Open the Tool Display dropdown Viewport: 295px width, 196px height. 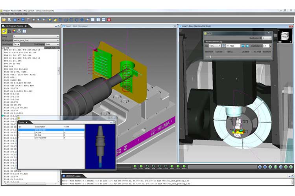[x=52, y=44]
